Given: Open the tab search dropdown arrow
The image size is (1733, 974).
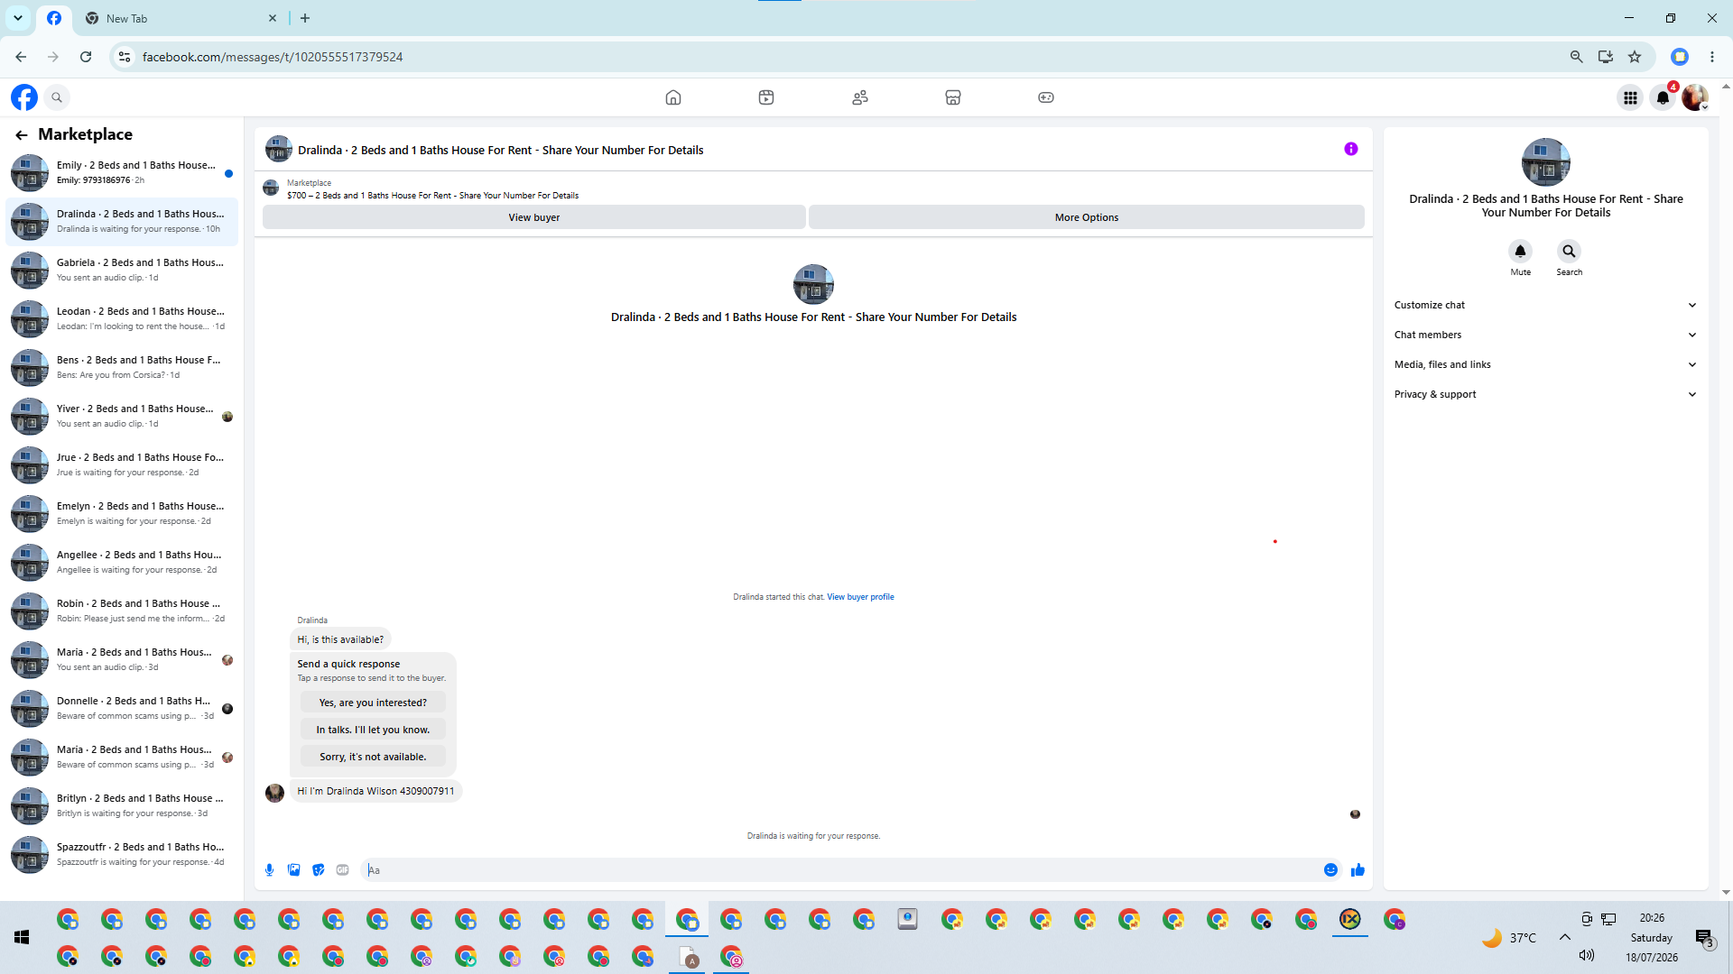Looking at the screenshot, I should point(18,18).
